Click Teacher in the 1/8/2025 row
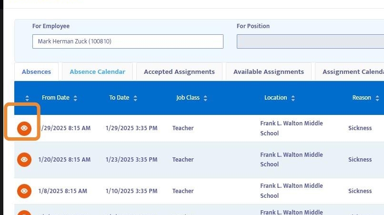The width and height of the screenshot is (384, 215). click(x=183, y=191)
